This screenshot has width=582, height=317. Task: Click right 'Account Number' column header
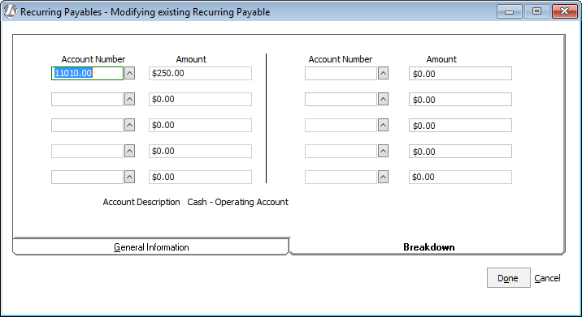[x=341, y=59]
